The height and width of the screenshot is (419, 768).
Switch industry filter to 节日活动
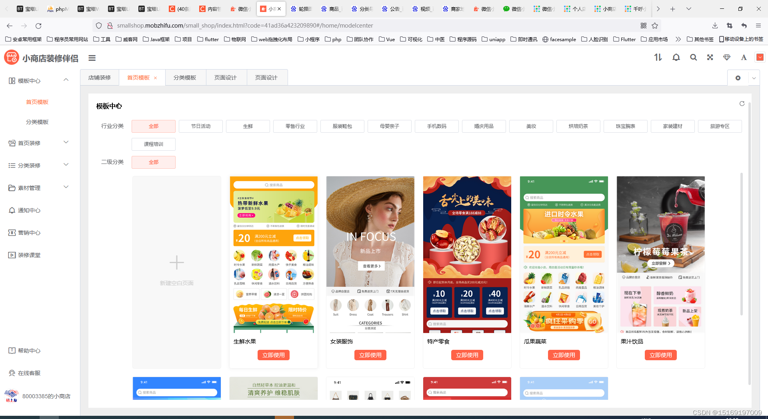click(201, 126)
